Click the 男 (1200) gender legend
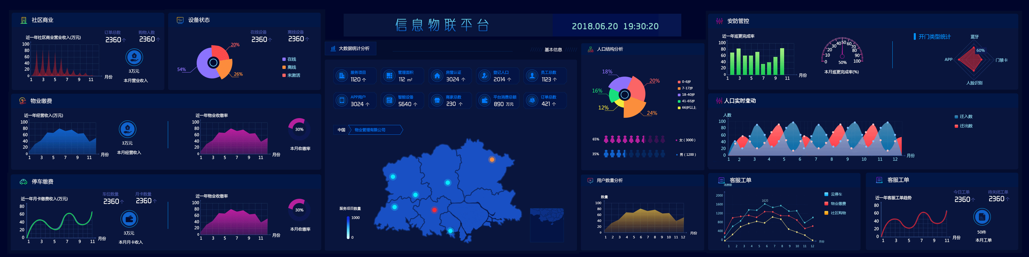The image size is (1029, 257). pyautogui.click(x=685, y=155)
